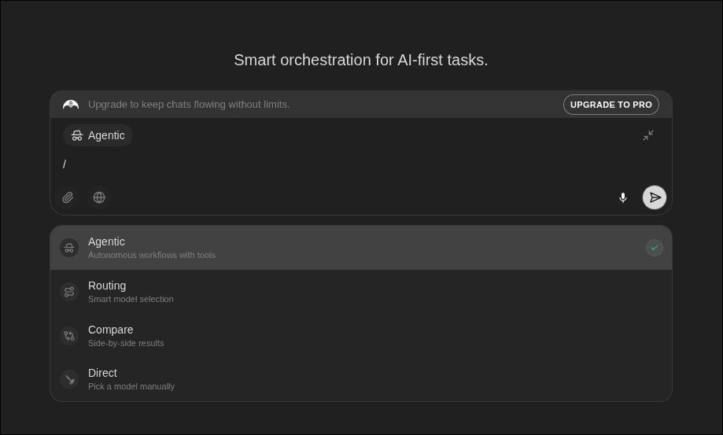Click the send message arrow button

point(655,197)
